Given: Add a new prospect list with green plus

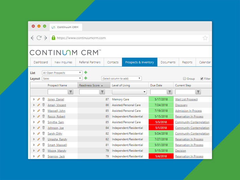Looking at the screenshot, I should 85,73.
